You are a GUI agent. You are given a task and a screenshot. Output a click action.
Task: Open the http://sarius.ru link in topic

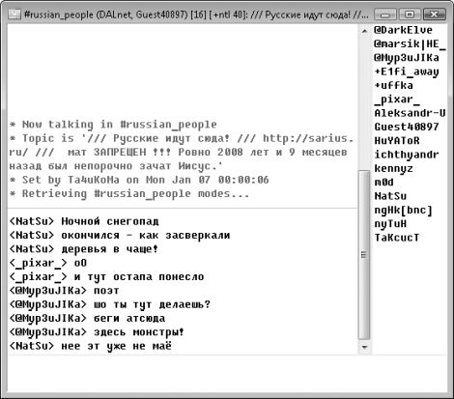tap(308, 138)
